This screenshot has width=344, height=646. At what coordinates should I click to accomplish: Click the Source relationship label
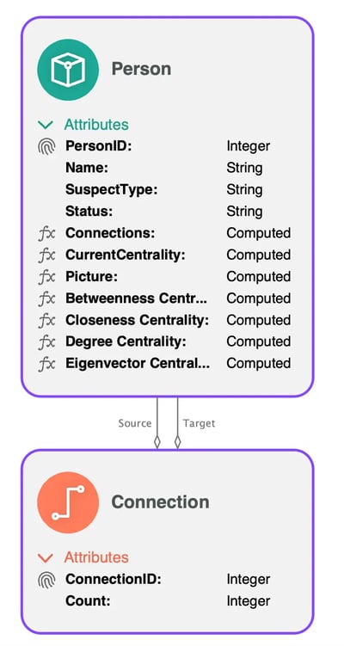(135, 423)
